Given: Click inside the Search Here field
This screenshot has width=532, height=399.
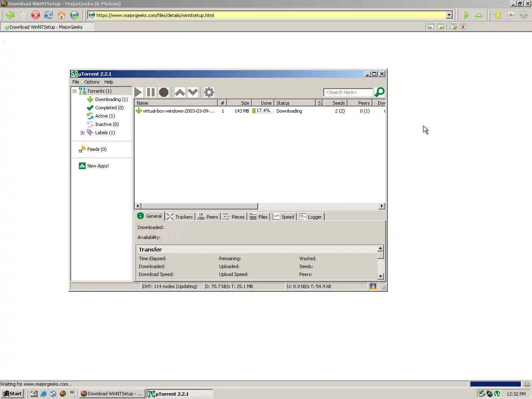Looking at the screenshot, I should point(348,92).
